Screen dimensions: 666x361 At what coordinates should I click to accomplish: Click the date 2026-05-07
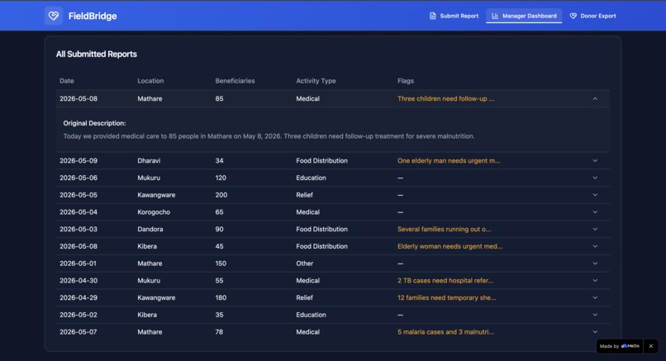click(78, 332)
